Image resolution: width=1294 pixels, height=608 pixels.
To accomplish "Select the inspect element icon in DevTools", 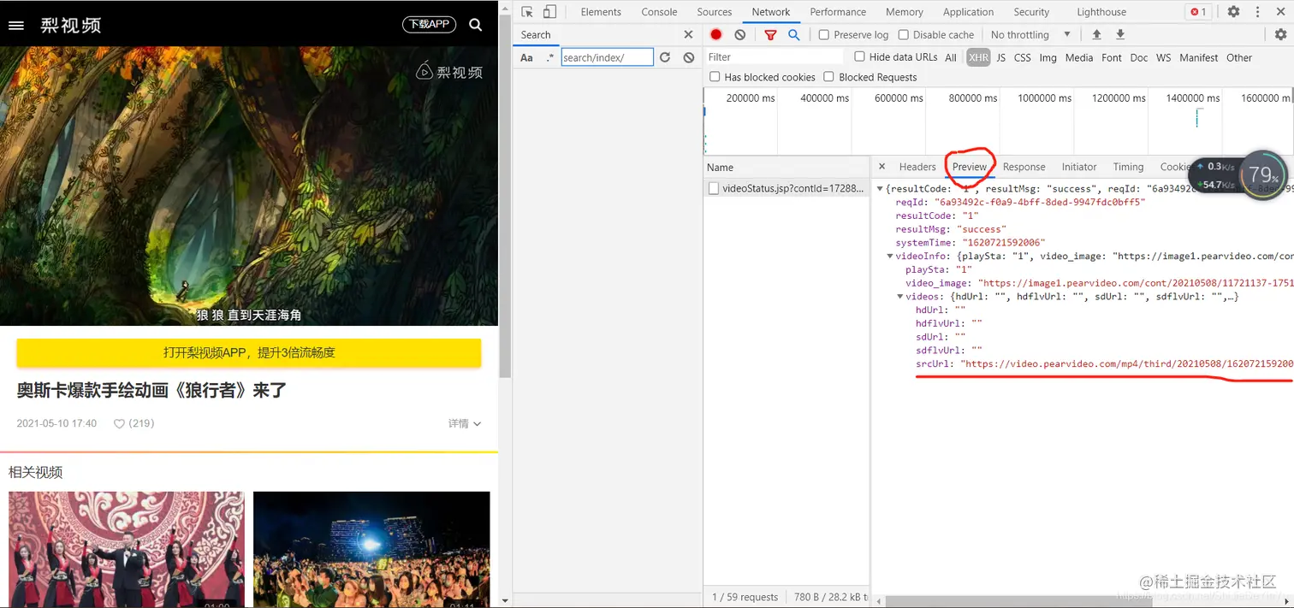I will [527, 12].
